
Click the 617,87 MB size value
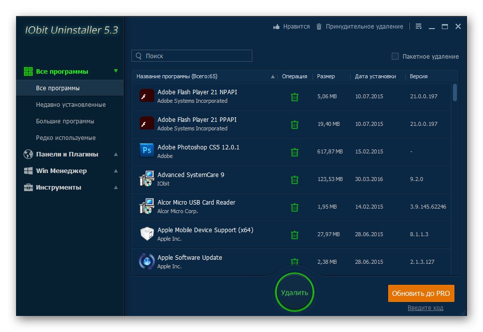[330, 151]
